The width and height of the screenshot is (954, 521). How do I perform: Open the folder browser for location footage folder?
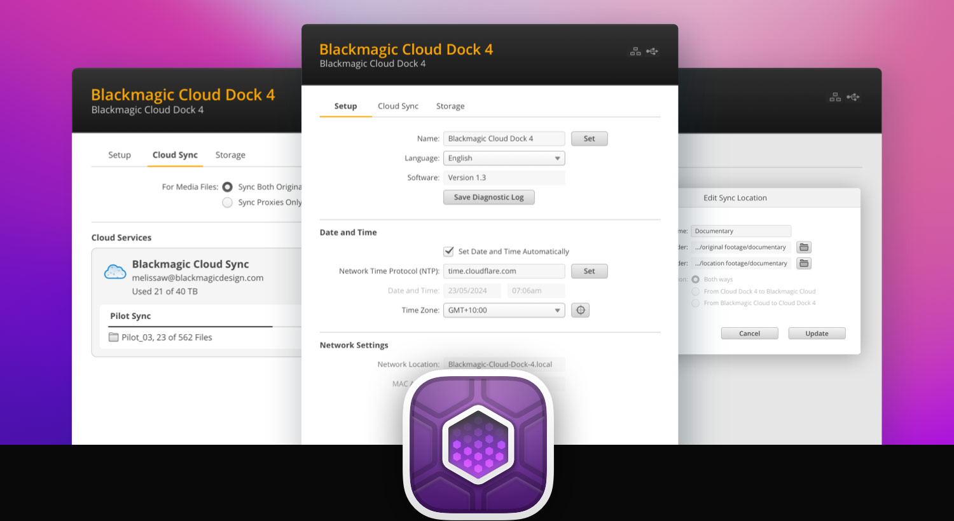point(803,262)
